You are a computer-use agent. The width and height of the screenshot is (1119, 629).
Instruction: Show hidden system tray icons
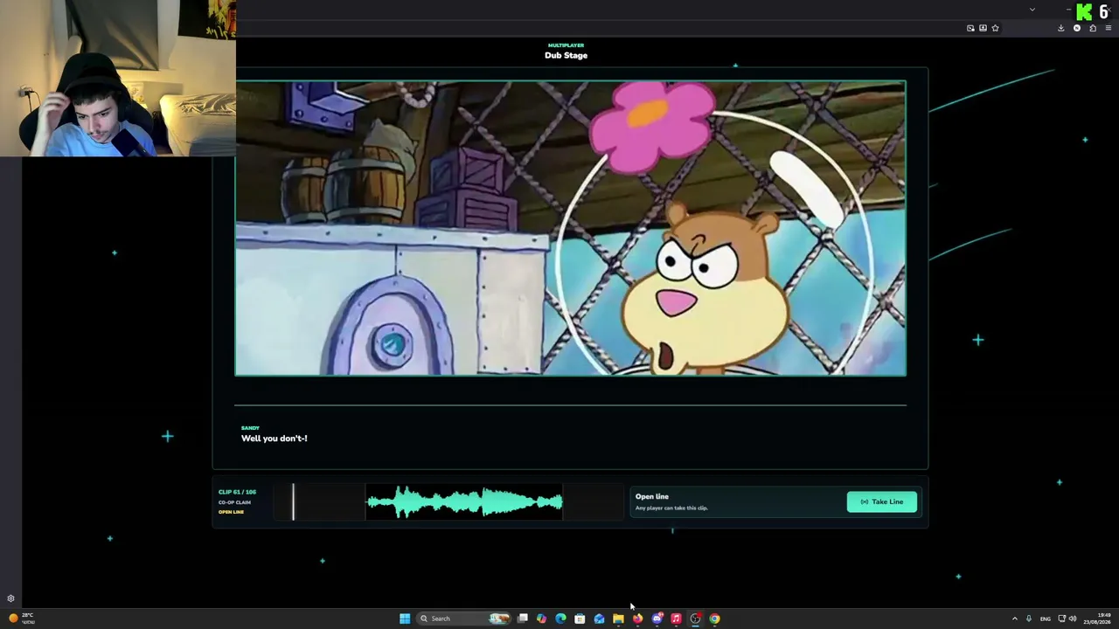point(1015,619)
